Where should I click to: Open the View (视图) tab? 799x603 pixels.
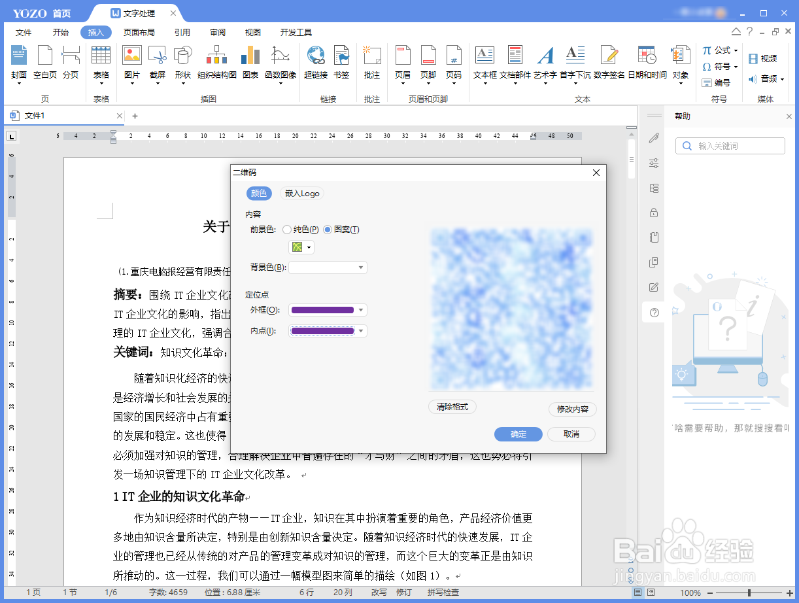pyautogui.click(x=253, y=32)
